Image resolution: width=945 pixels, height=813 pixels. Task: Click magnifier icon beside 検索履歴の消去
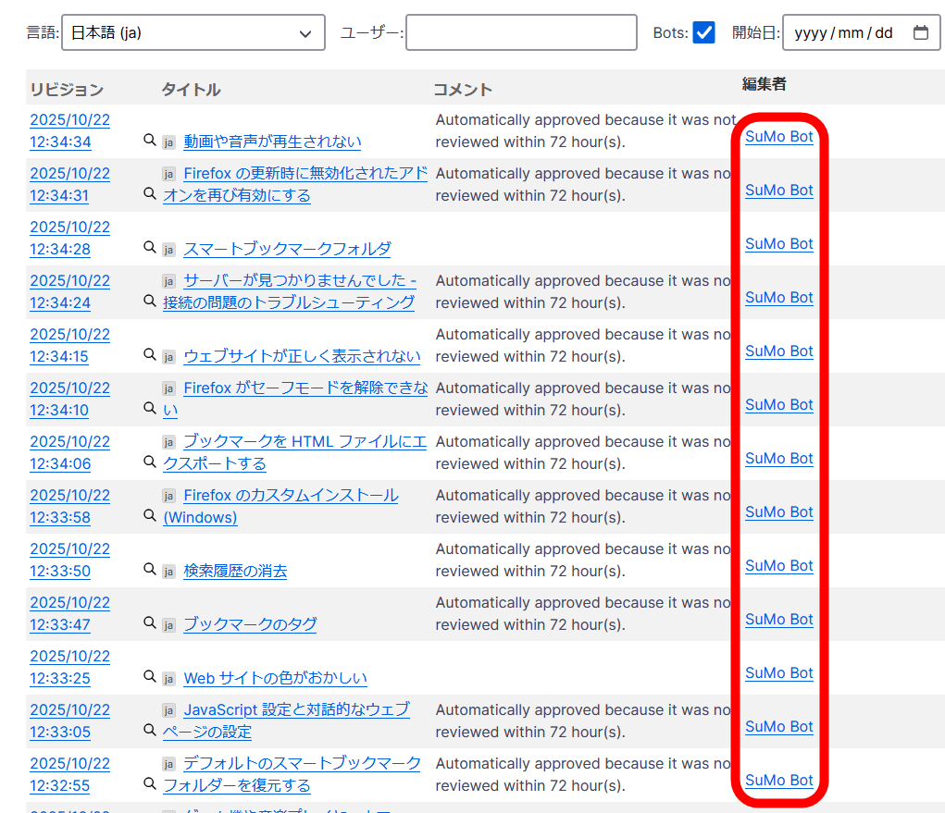[x=149, y=570]
